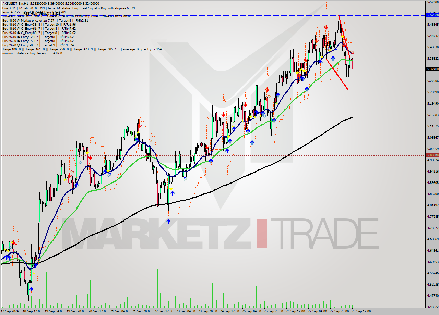Click the 5.36320 price axis label

[433, 58]
